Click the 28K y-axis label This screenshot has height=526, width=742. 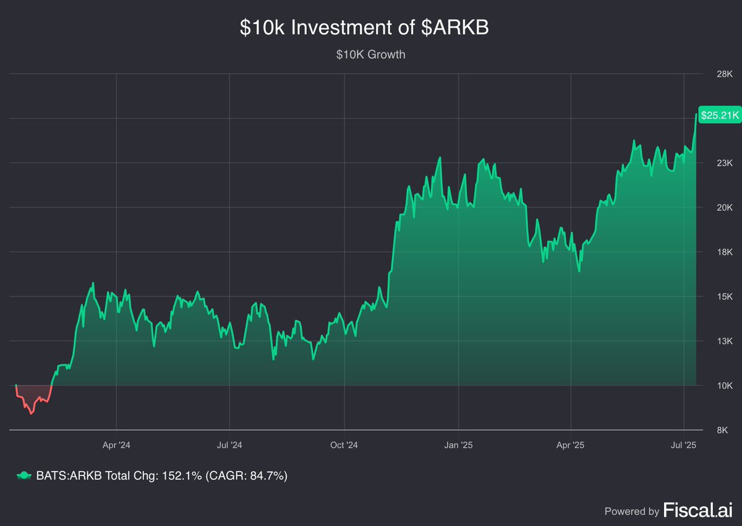724,74
